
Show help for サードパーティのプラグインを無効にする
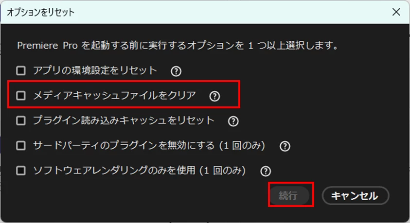point(285,146)
